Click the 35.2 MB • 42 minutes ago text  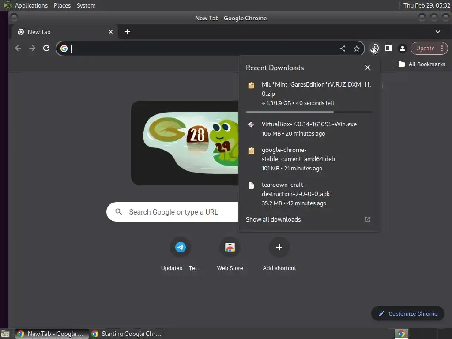(294, 203)
